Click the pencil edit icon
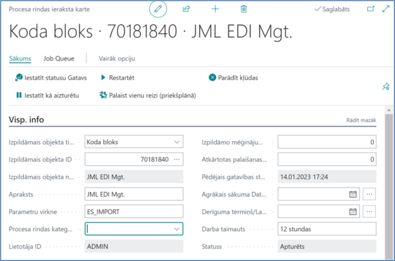Viewport: 395px width, 261px height. pyautogui.click(x=158, y=9)
